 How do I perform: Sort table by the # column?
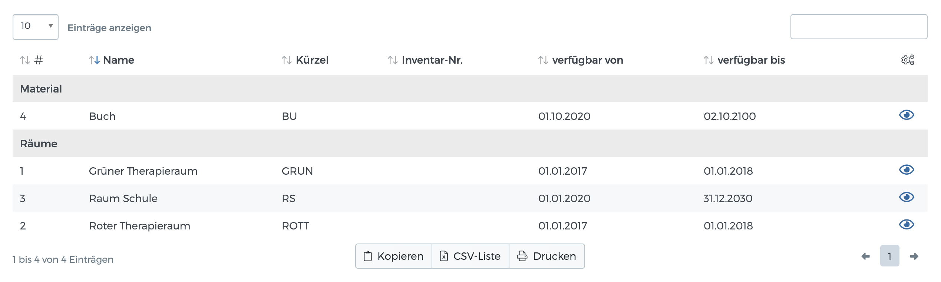coord(32,60)
